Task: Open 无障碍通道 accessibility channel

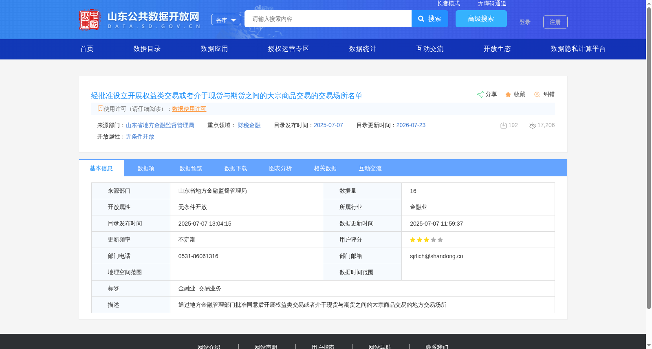Action: (492, 3)
